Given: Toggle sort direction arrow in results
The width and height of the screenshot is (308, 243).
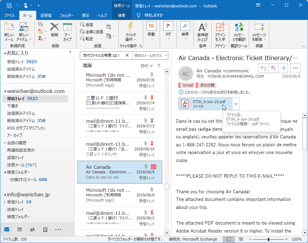Looking at the screenshot, I should [159, 66].
